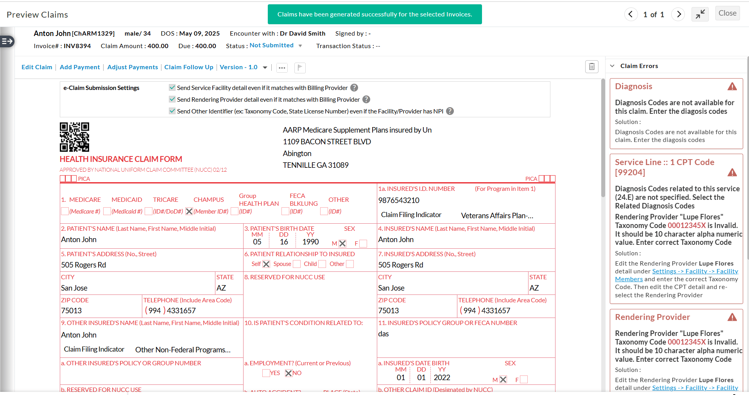This screenshot has height=395, width=749.
Task: Select Adjust Payments option
Action: point(132,67)
